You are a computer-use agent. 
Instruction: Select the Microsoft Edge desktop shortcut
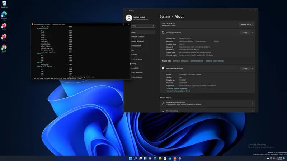(4, 16)
